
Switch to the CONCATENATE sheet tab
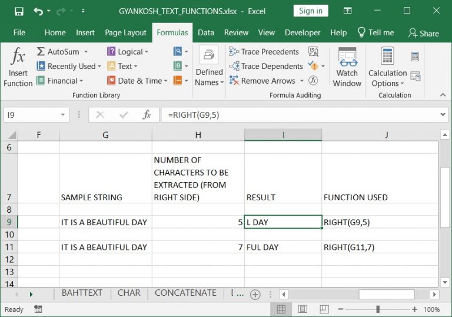point(185,293)
